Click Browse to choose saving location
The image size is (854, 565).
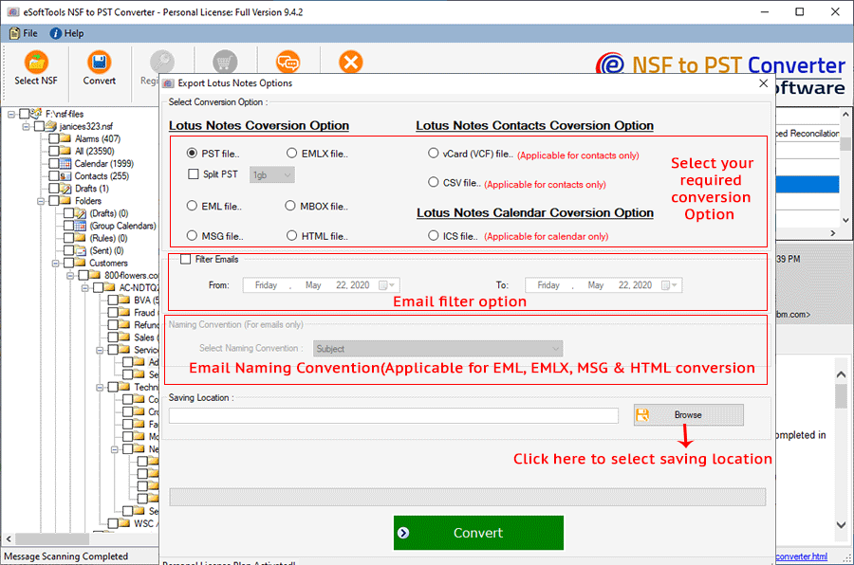688,415
